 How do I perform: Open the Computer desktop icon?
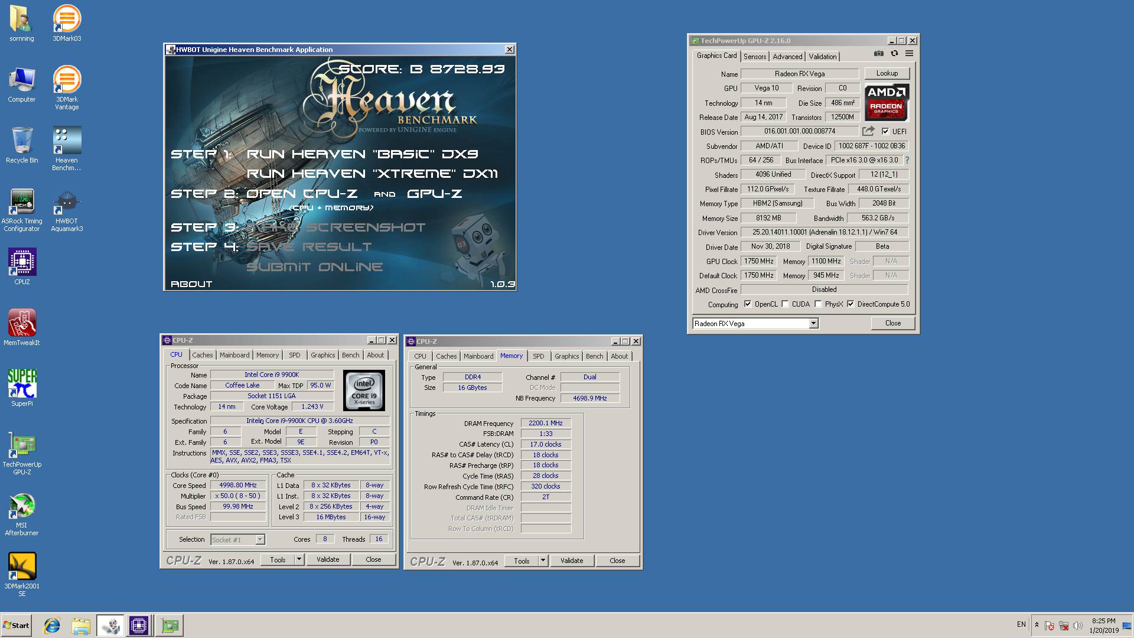[x=22, y=84]
